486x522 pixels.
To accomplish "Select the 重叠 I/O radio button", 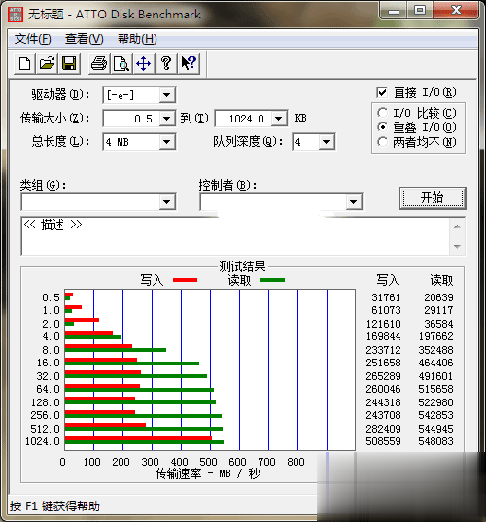I will [x=382, y=127].
